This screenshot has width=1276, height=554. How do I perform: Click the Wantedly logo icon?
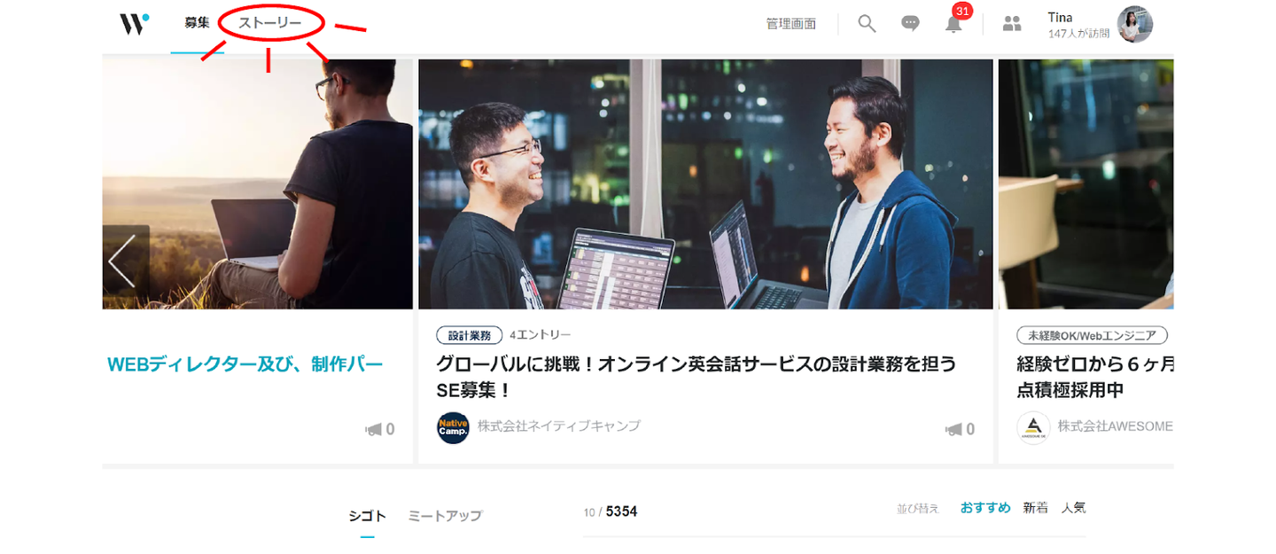[x=135, y=24]
